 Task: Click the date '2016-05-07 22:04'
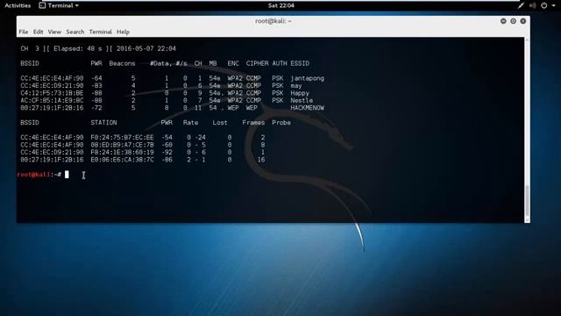146,49
